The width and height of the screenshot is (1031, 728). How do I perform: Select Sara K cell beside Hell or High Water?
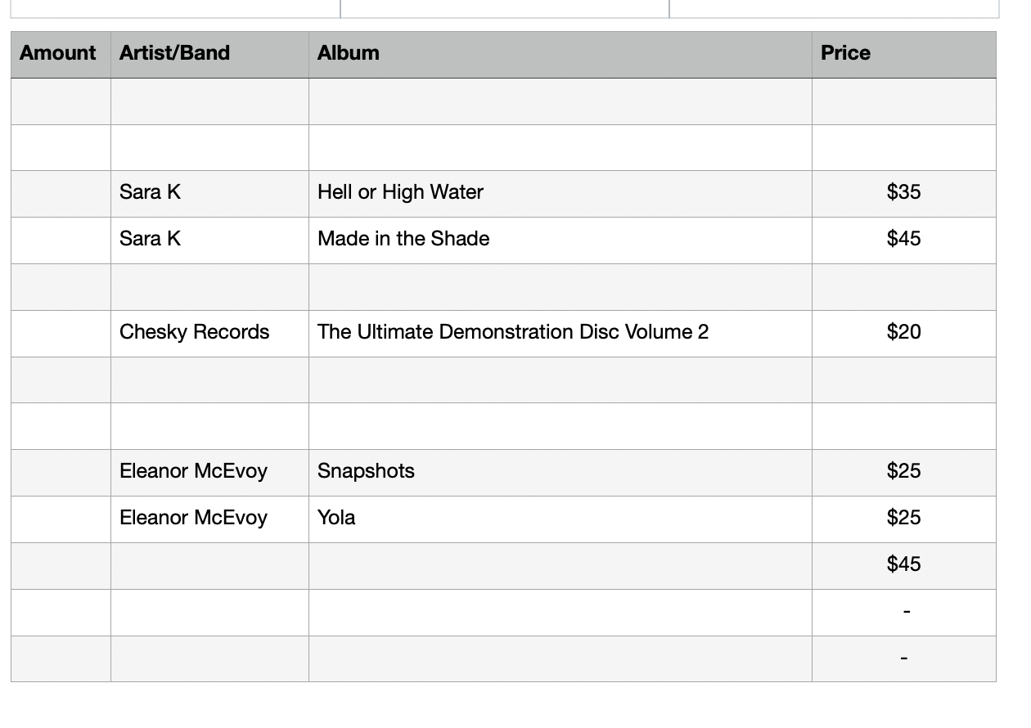click(209, 194)
